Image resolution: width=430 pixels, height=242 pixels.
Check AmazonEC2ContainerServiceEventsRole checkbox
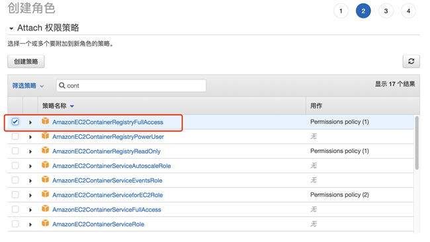coord(15,180)
